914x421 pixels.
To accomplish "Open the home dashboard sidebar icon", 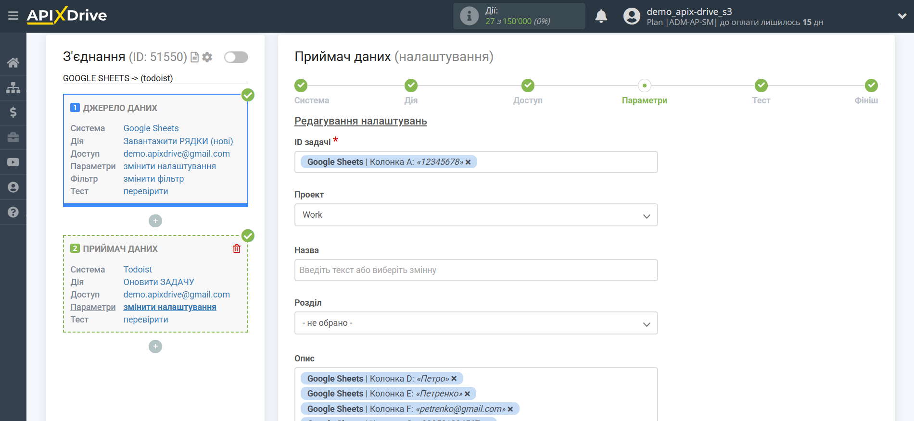I will [13, 62].
